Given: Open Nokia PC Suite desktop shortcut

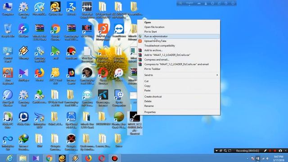Looking at the screenshot, I should click(x=8, y=120).
